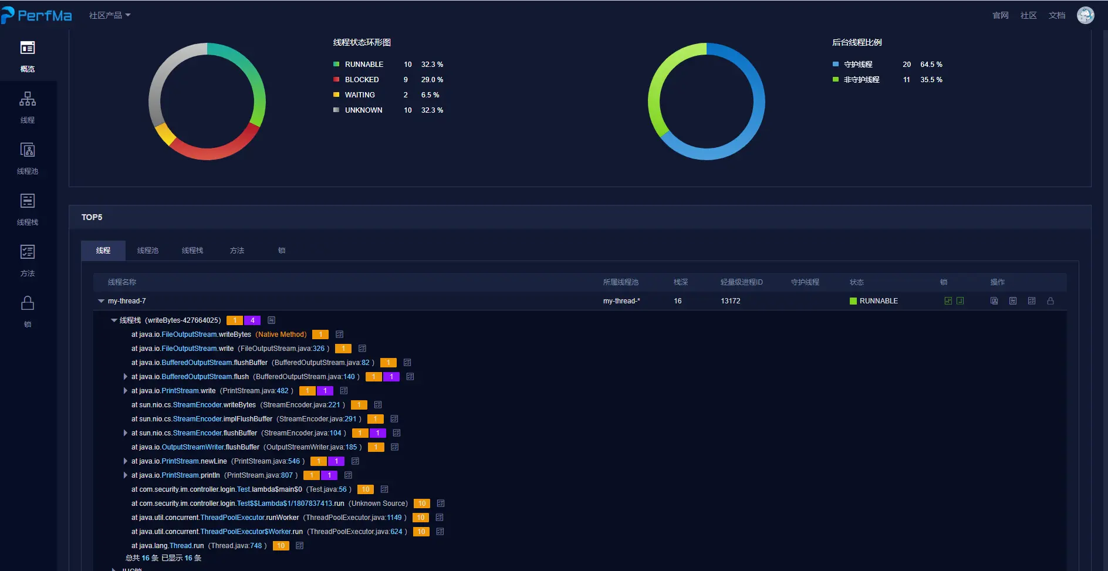
Task: Open the 社区产品 dropdown menu
Action: (x=110, y=15)
